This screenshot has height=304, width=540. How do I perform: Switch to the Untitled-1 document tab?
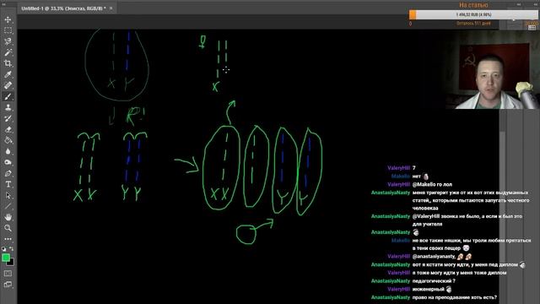(x=63, y=8)
